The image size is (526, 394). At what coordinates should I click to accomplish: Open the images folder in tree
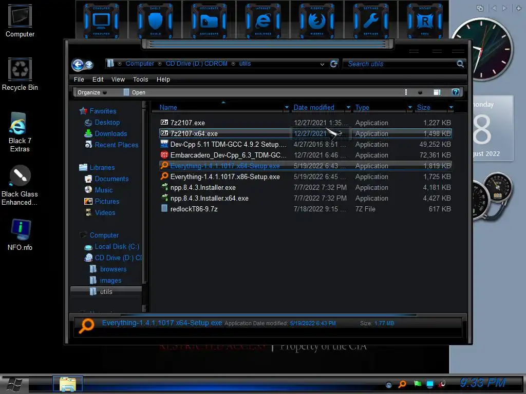pyautogui.click(x=111, y=281)
